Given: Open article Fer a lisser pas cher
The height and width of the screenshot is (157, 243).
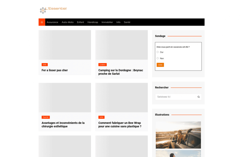Looking at the screenshot, I should pos(55,70).
